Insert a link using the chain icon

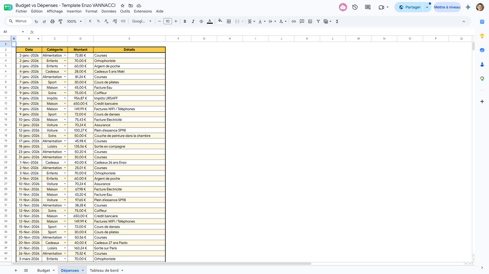click(x=293, y=21)
